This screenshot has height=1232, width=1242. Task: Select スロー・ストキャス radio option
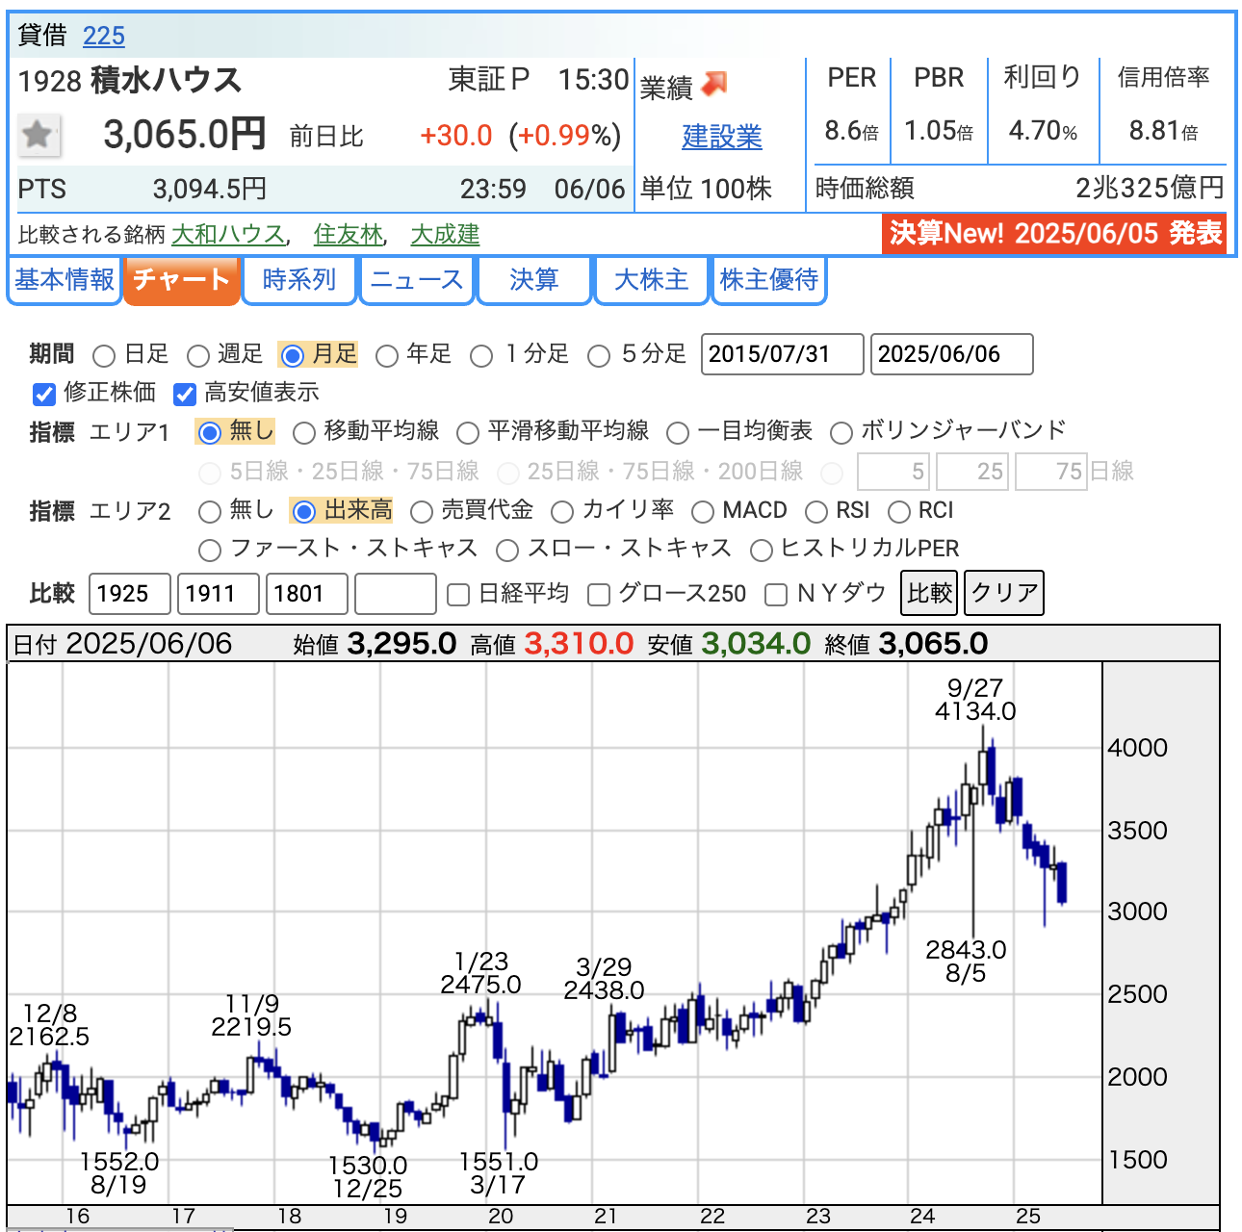(507, 551)
